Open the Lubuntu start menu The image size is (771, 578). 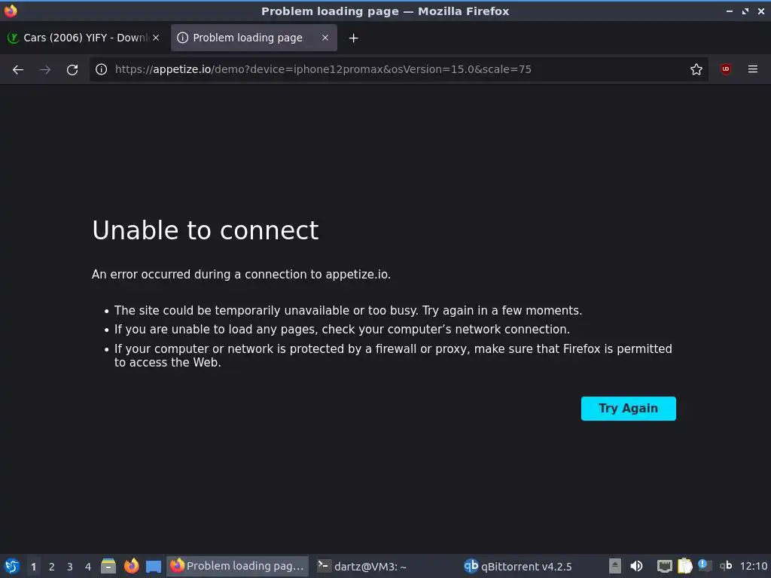[x=12, y=566]
